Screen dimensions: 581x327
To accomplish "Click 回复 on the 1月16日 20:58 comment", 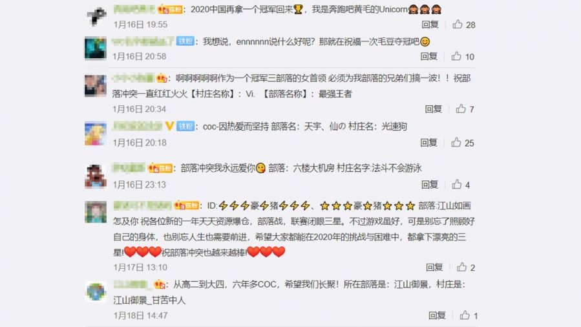I will (429, 56).
